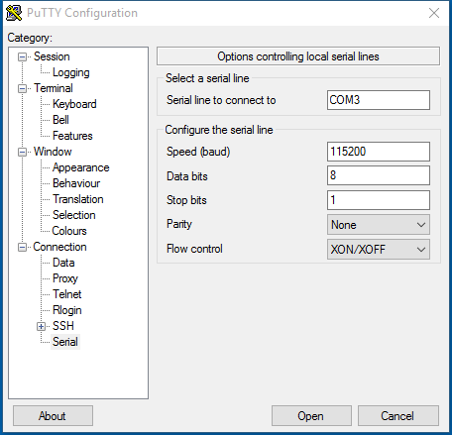Select Logging in category tree
The image size is (452, 435).
click(x=71, y=72)
